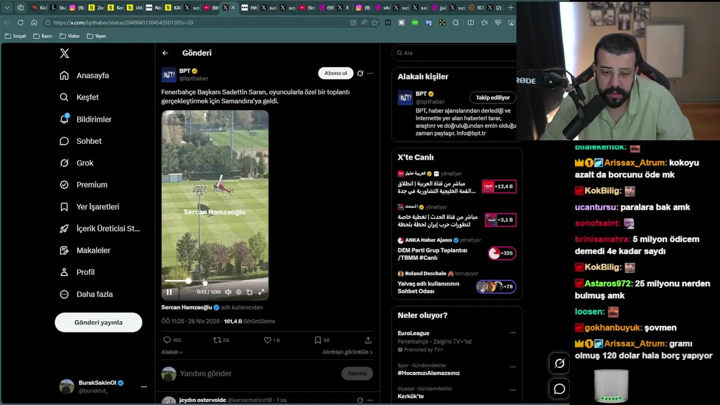Click the browser address bar URL

pos(123,22)
